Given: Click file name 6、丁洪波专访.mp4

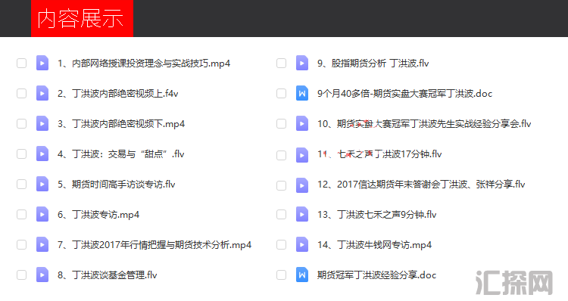Looking at the screenshot, I should pos(98,215).
